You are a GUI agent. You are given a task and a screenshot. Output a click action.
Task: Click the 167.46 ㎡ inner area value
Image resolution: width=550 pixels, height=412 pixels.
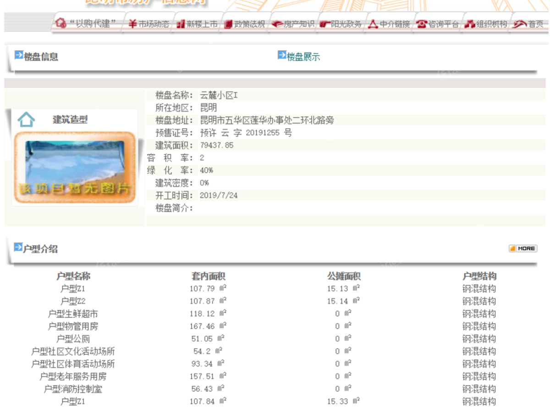coord(209,326)
